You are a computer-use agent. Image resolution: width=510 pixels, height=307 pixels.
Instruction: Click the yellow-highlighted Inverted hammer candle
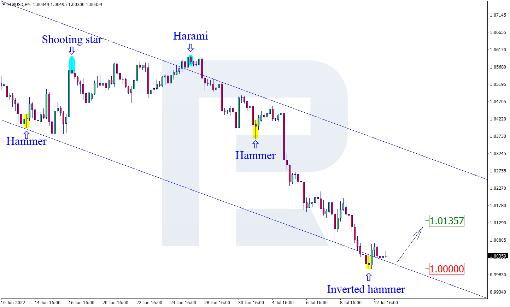(369, 262)
